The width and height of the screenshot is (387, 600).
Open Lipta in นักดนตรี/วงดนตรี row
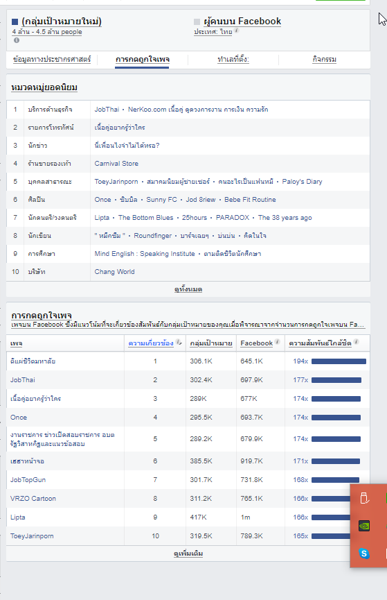click(102, 217)
